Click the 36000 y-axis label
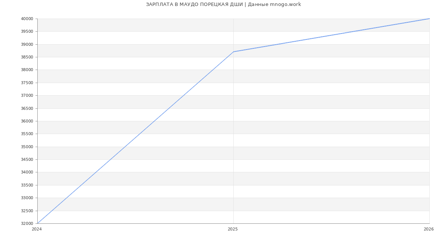This screenshot has height=242, width=448. pos(27,121)
